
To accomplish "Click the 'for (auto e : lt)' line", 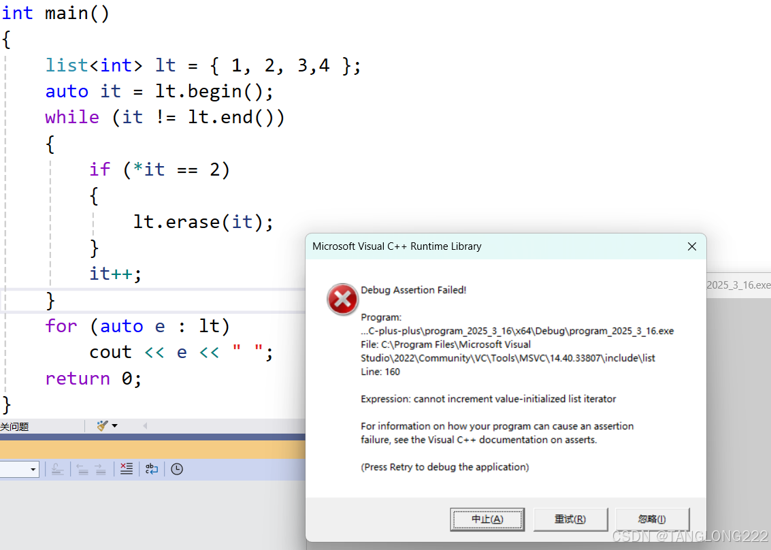I will (x=137, y=326).
